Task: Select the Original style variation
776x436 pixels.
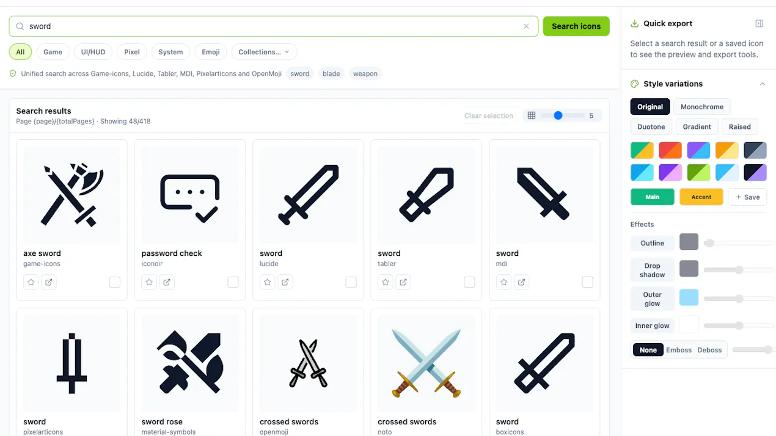Action: 650,107
